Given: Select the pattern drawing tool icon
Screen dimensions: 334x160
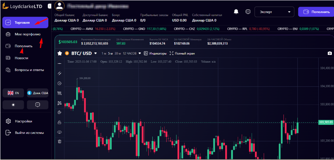Looking at the screenshot, I should pos(60,103).
